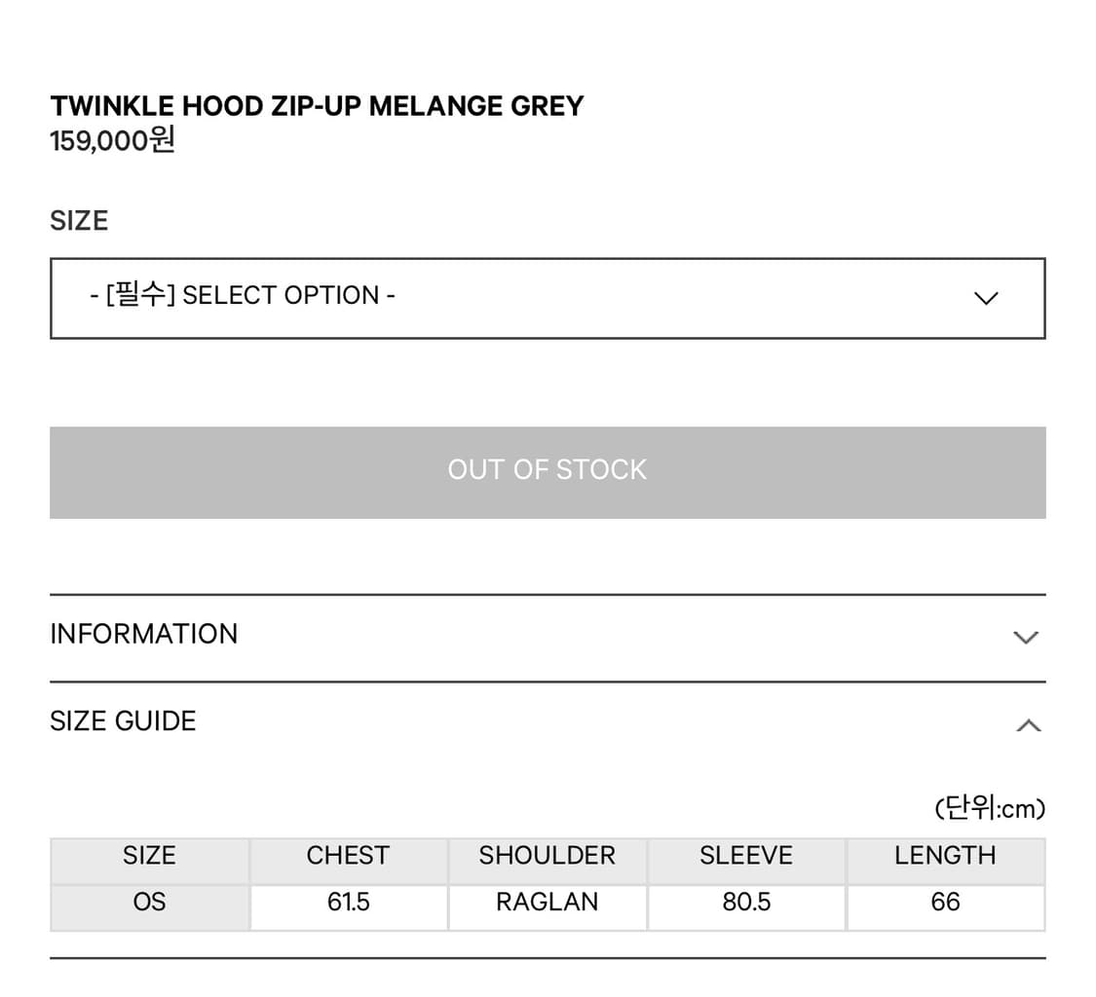Viewport: 1096px width, 997px height.
Task: Click the SIZE label above the dropdown
Action: tap(79, 221)
